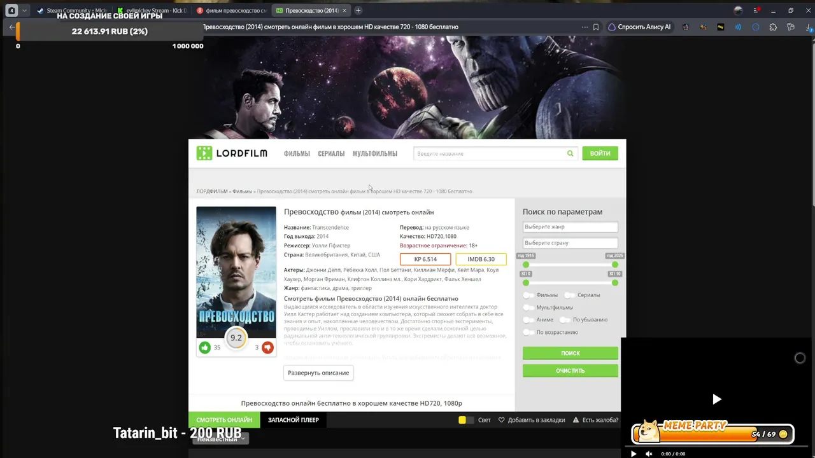Click the green search magnifier icon

[x=570, y=153]
